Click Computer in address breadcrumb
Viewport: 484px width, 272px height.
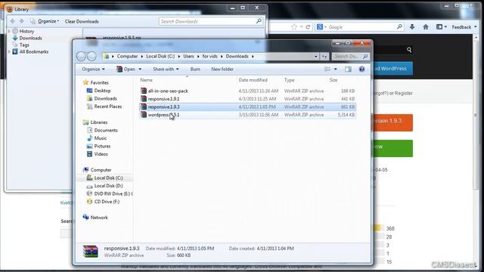[x=127, y=57]
